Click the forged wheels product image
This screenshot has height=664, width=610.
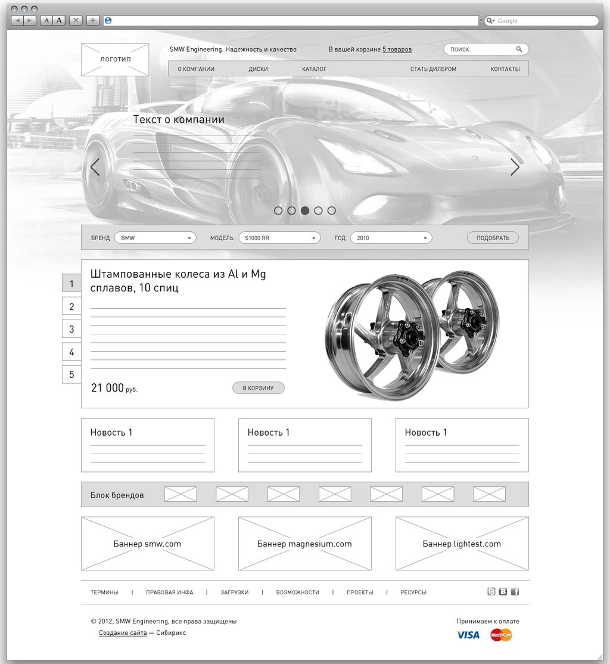pos(412,334)
